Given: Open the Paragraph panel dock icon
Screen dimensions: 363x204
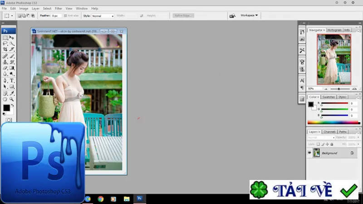Looking at the screenshot, I should pos(302,87).
